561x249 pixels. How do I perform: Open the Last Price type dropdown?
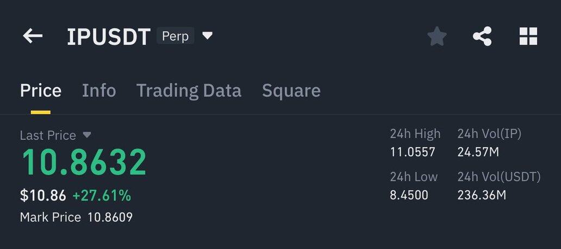point(87,135)
